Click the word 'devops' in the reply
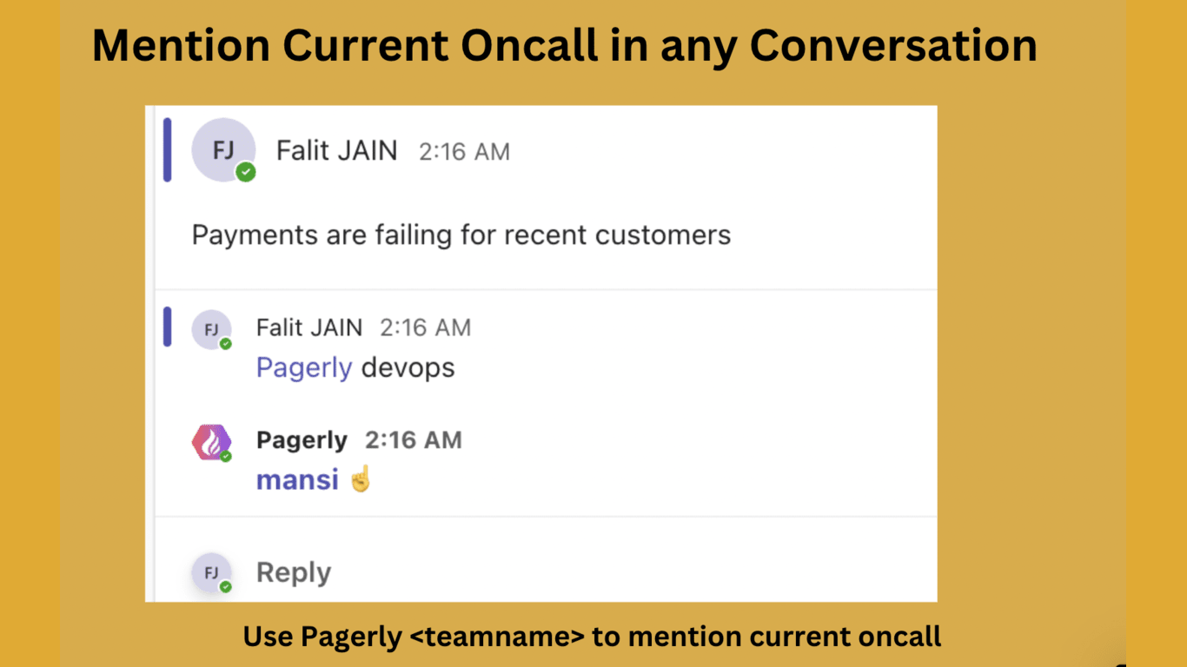The width and height of the screenshot is (1187, 667). click(408, 368)
